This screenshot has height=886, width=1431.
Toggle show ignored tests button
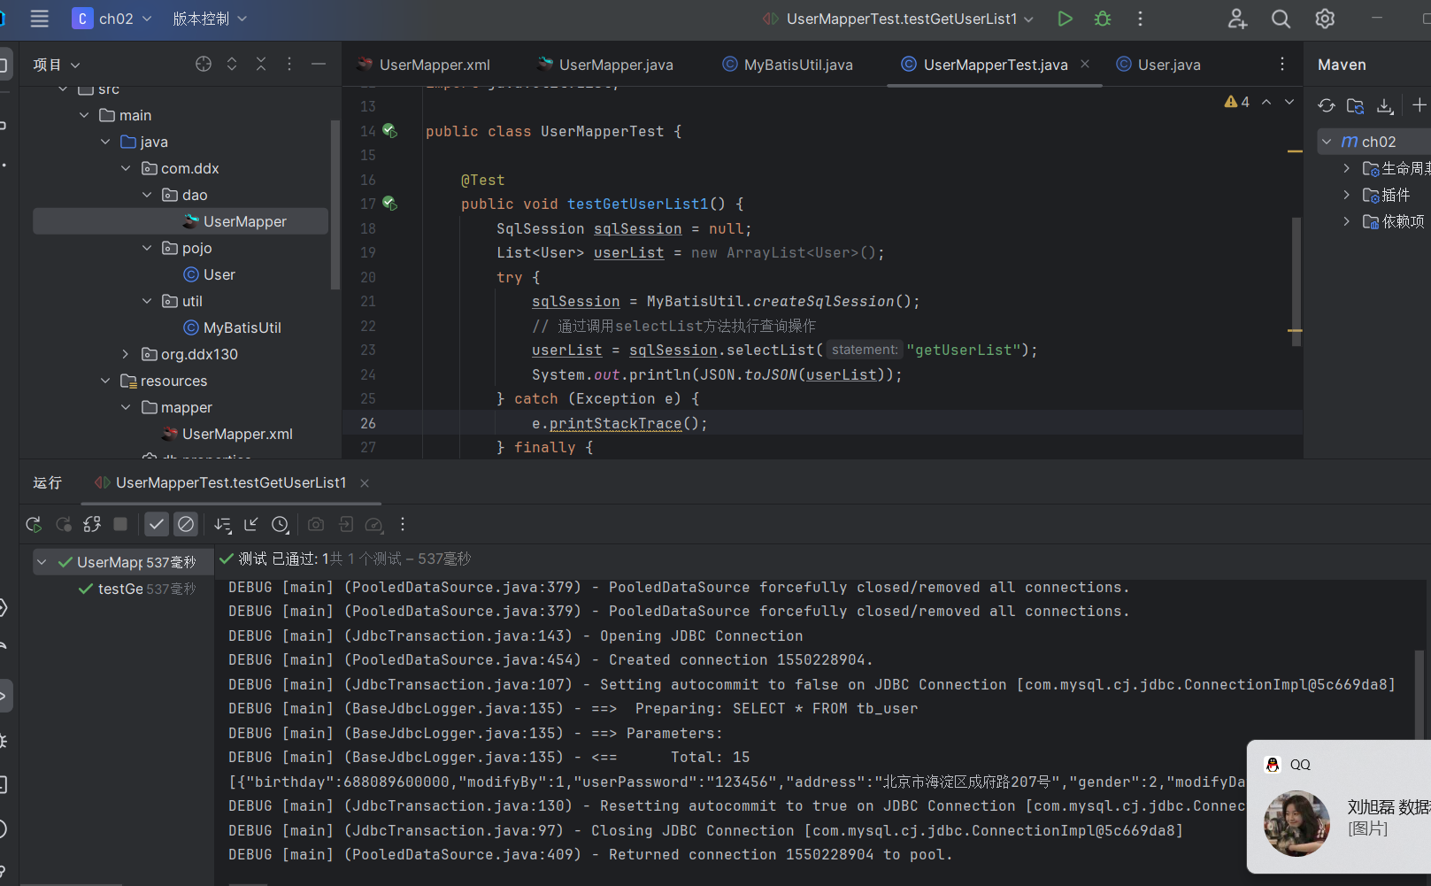186,524
